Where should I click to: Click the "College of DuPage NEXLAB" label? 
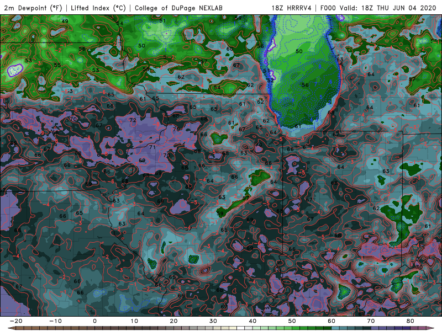click(178, 8)
